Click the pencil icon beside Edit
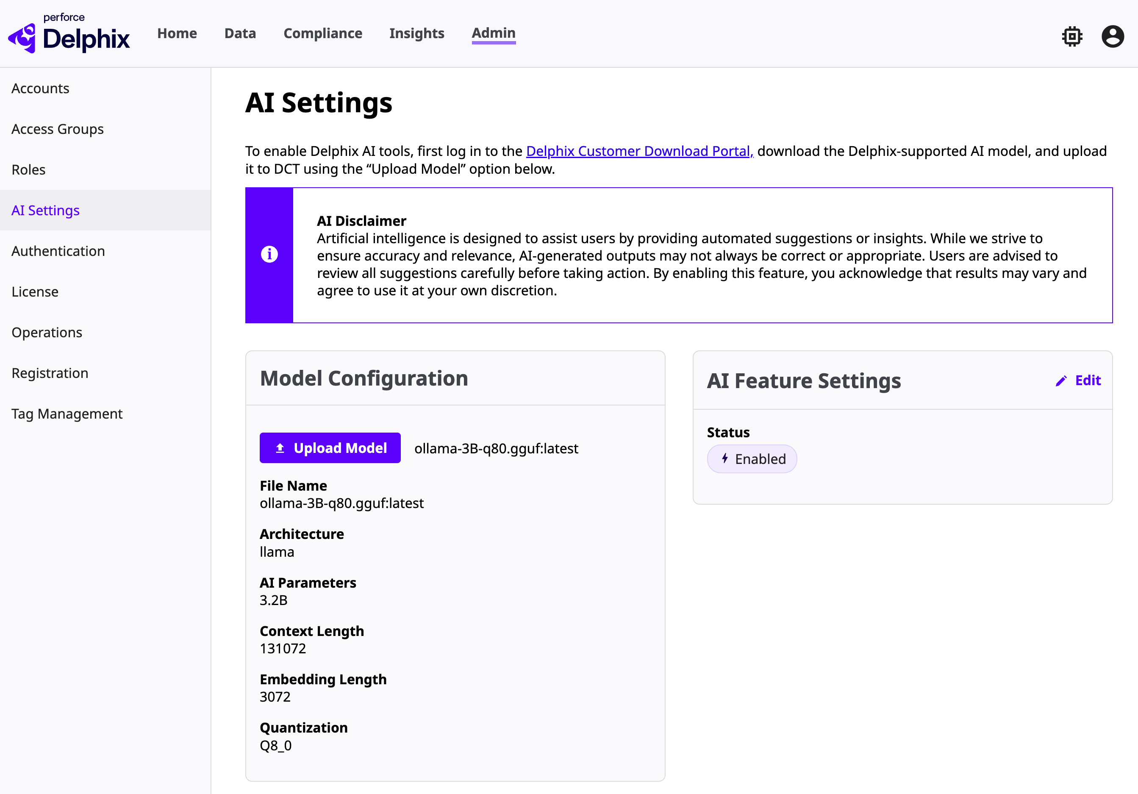The image size is (1138, 794). [1061, 380]
